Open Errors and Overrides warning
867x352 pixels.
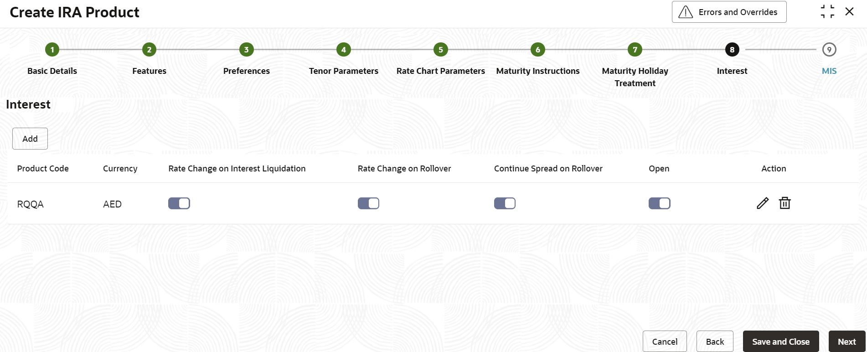729,12
